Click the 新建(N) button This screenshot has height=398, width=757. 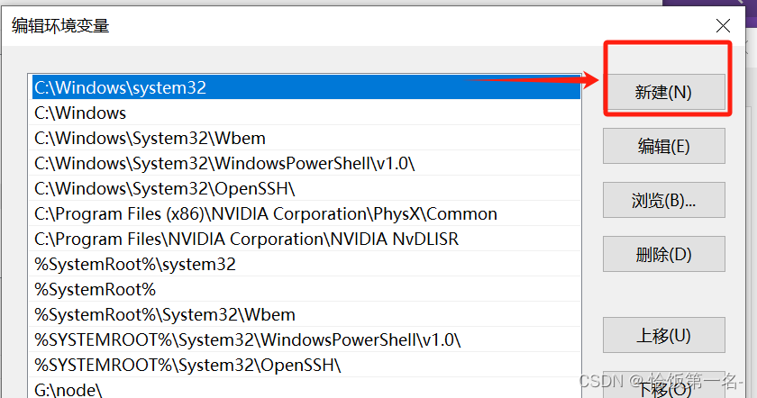pyautogui.click(x=666, y=92)
